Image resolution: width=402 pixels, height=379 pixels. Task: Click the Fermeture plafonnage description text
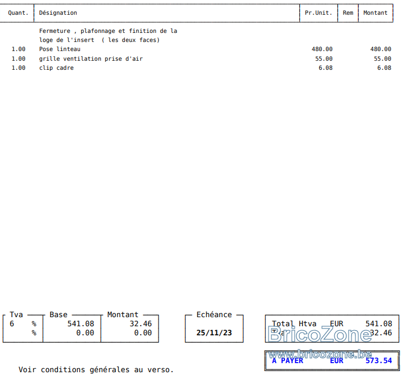108,35
